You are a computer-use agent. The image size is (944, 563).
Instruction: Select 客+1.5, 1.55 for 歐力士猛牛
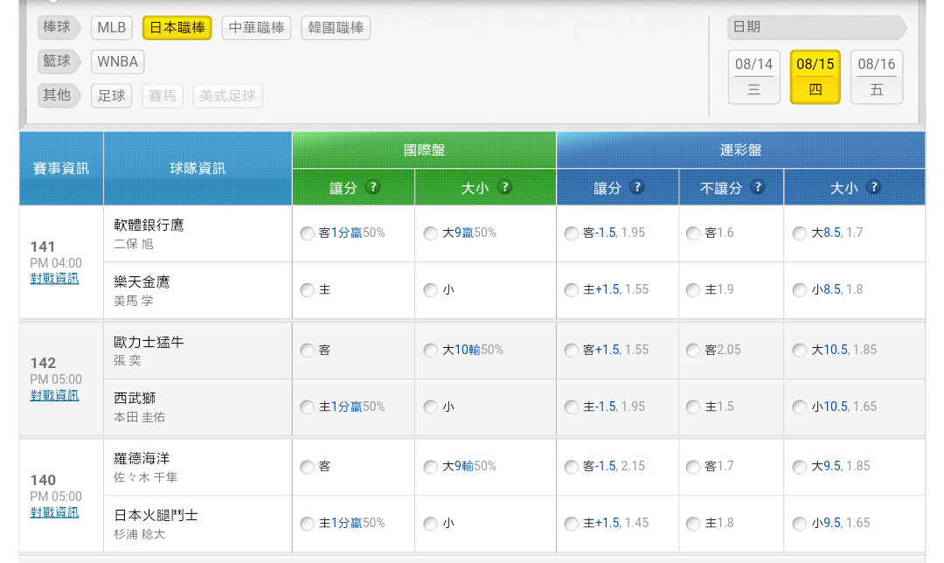572,351
